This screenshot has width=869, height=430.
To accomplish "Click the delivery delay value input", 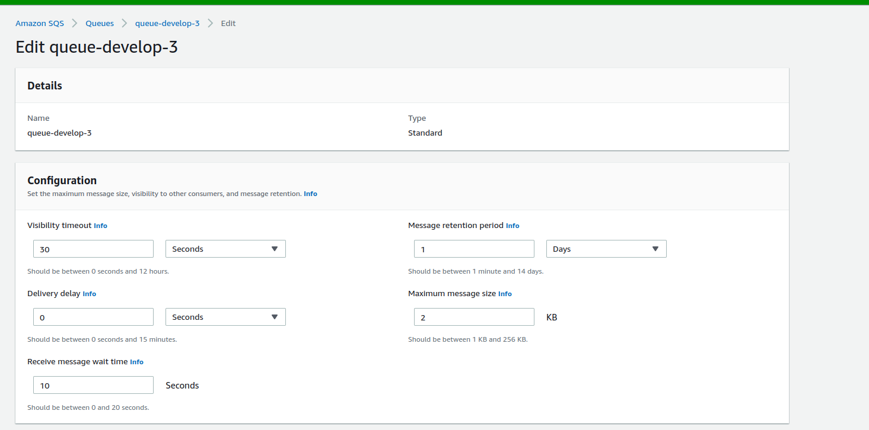I will point(93,317).
